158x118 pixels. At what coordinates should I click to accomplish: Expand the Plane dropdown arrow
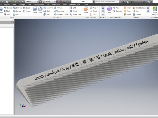click(x=86, y=14)
